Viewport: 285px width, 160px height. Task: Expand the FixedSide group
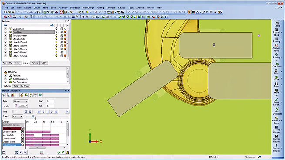(x=5, y=32)
